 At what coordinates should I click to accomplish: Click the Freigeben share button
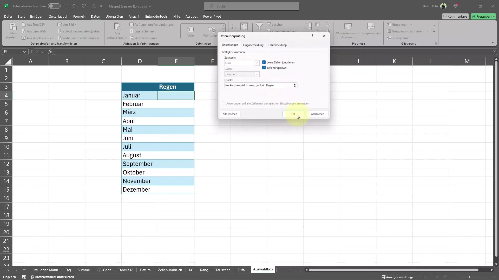click(483, 16)
